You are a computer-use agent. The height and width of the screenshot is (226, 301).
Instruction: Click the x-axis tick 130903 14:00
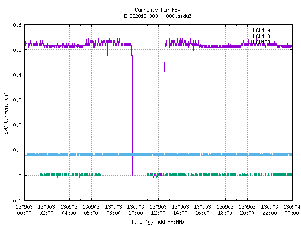(x=180, y=210)
